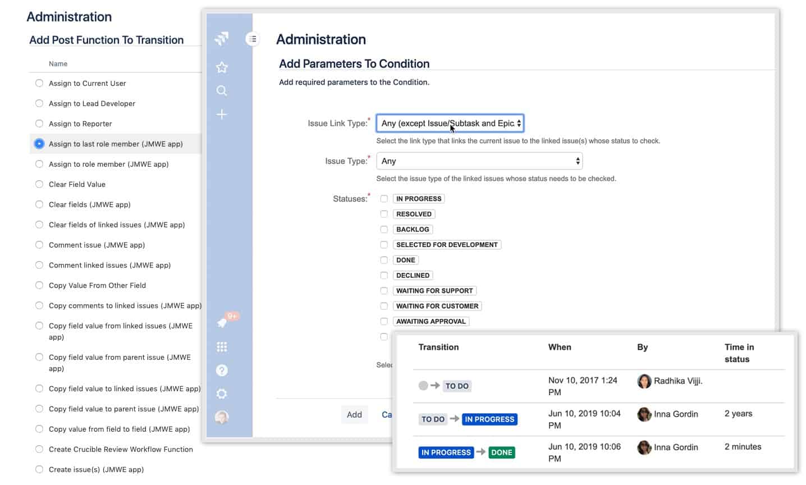Open the Issue Type dropdown showing Any

click(x=479, y=161)
